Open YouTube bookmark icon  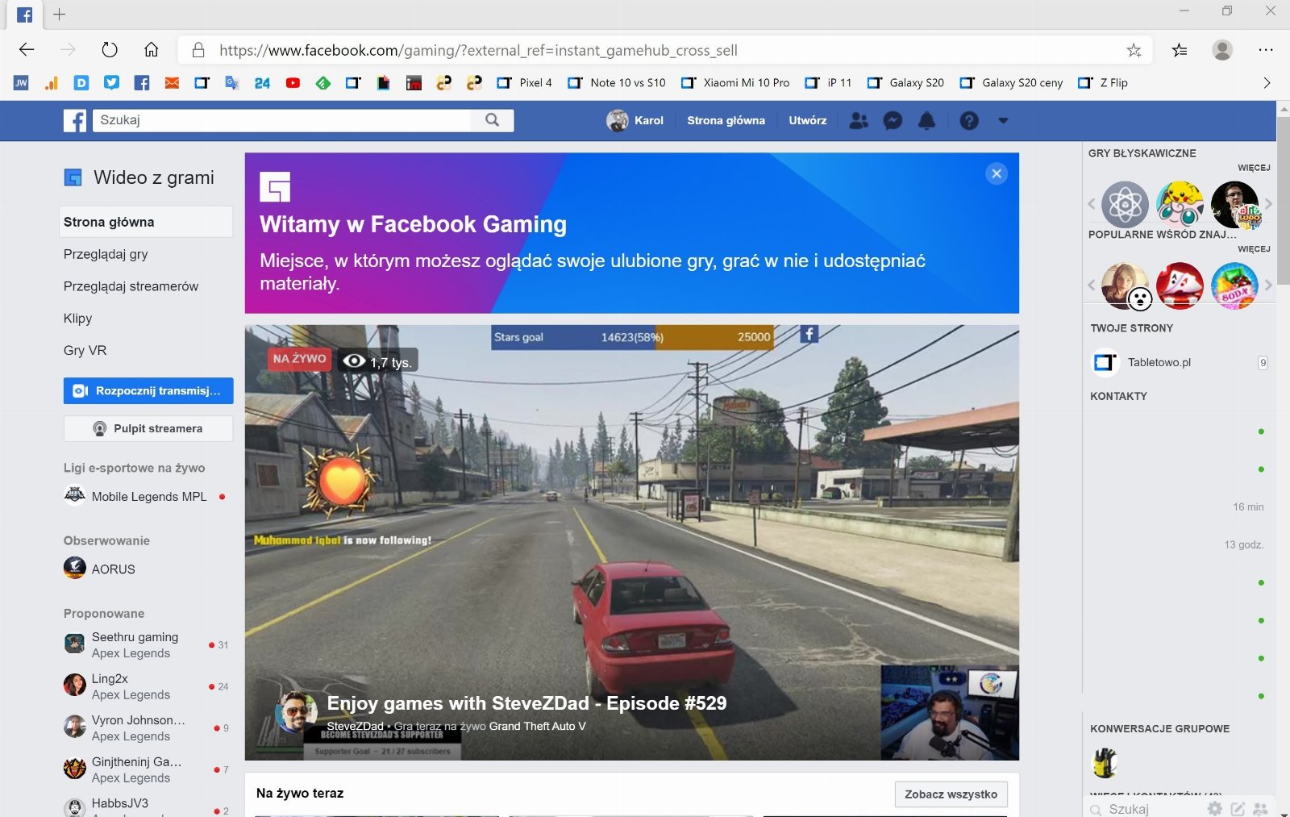pyautogui.click(x=293, y=82)
